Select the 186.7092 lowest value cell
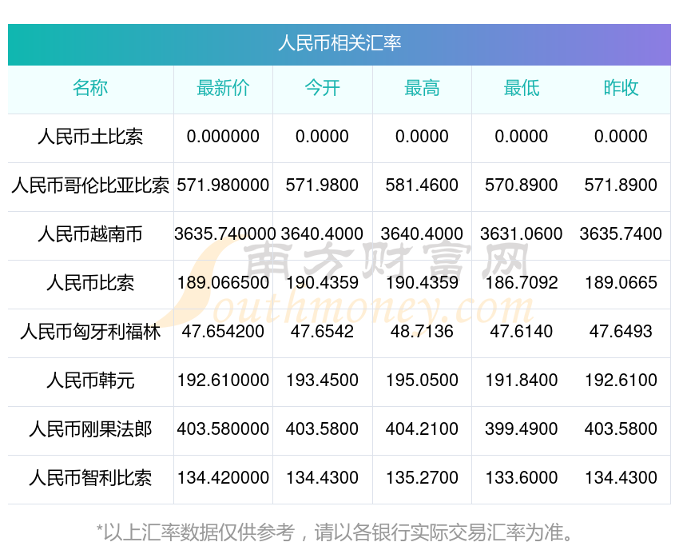The height and width of the screenshot is (558, 679). 522,283
